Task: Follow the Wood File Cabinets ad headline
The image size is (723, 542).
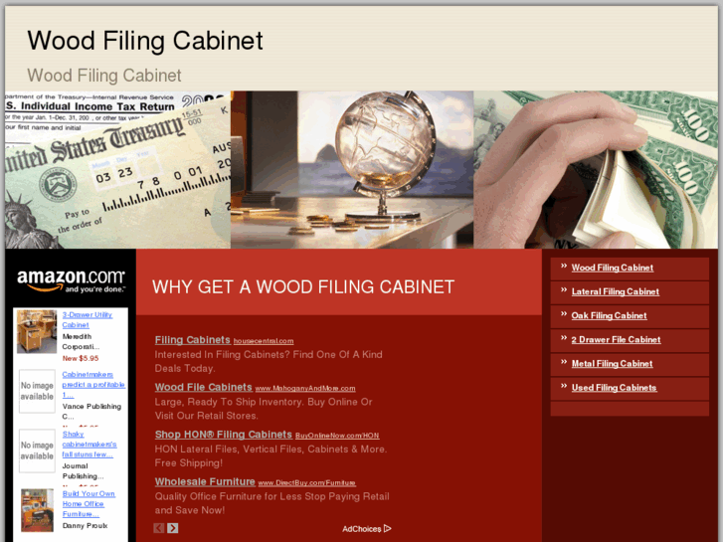Action: tap(203, 387)
